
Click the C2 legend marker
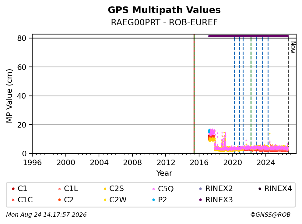59,200
